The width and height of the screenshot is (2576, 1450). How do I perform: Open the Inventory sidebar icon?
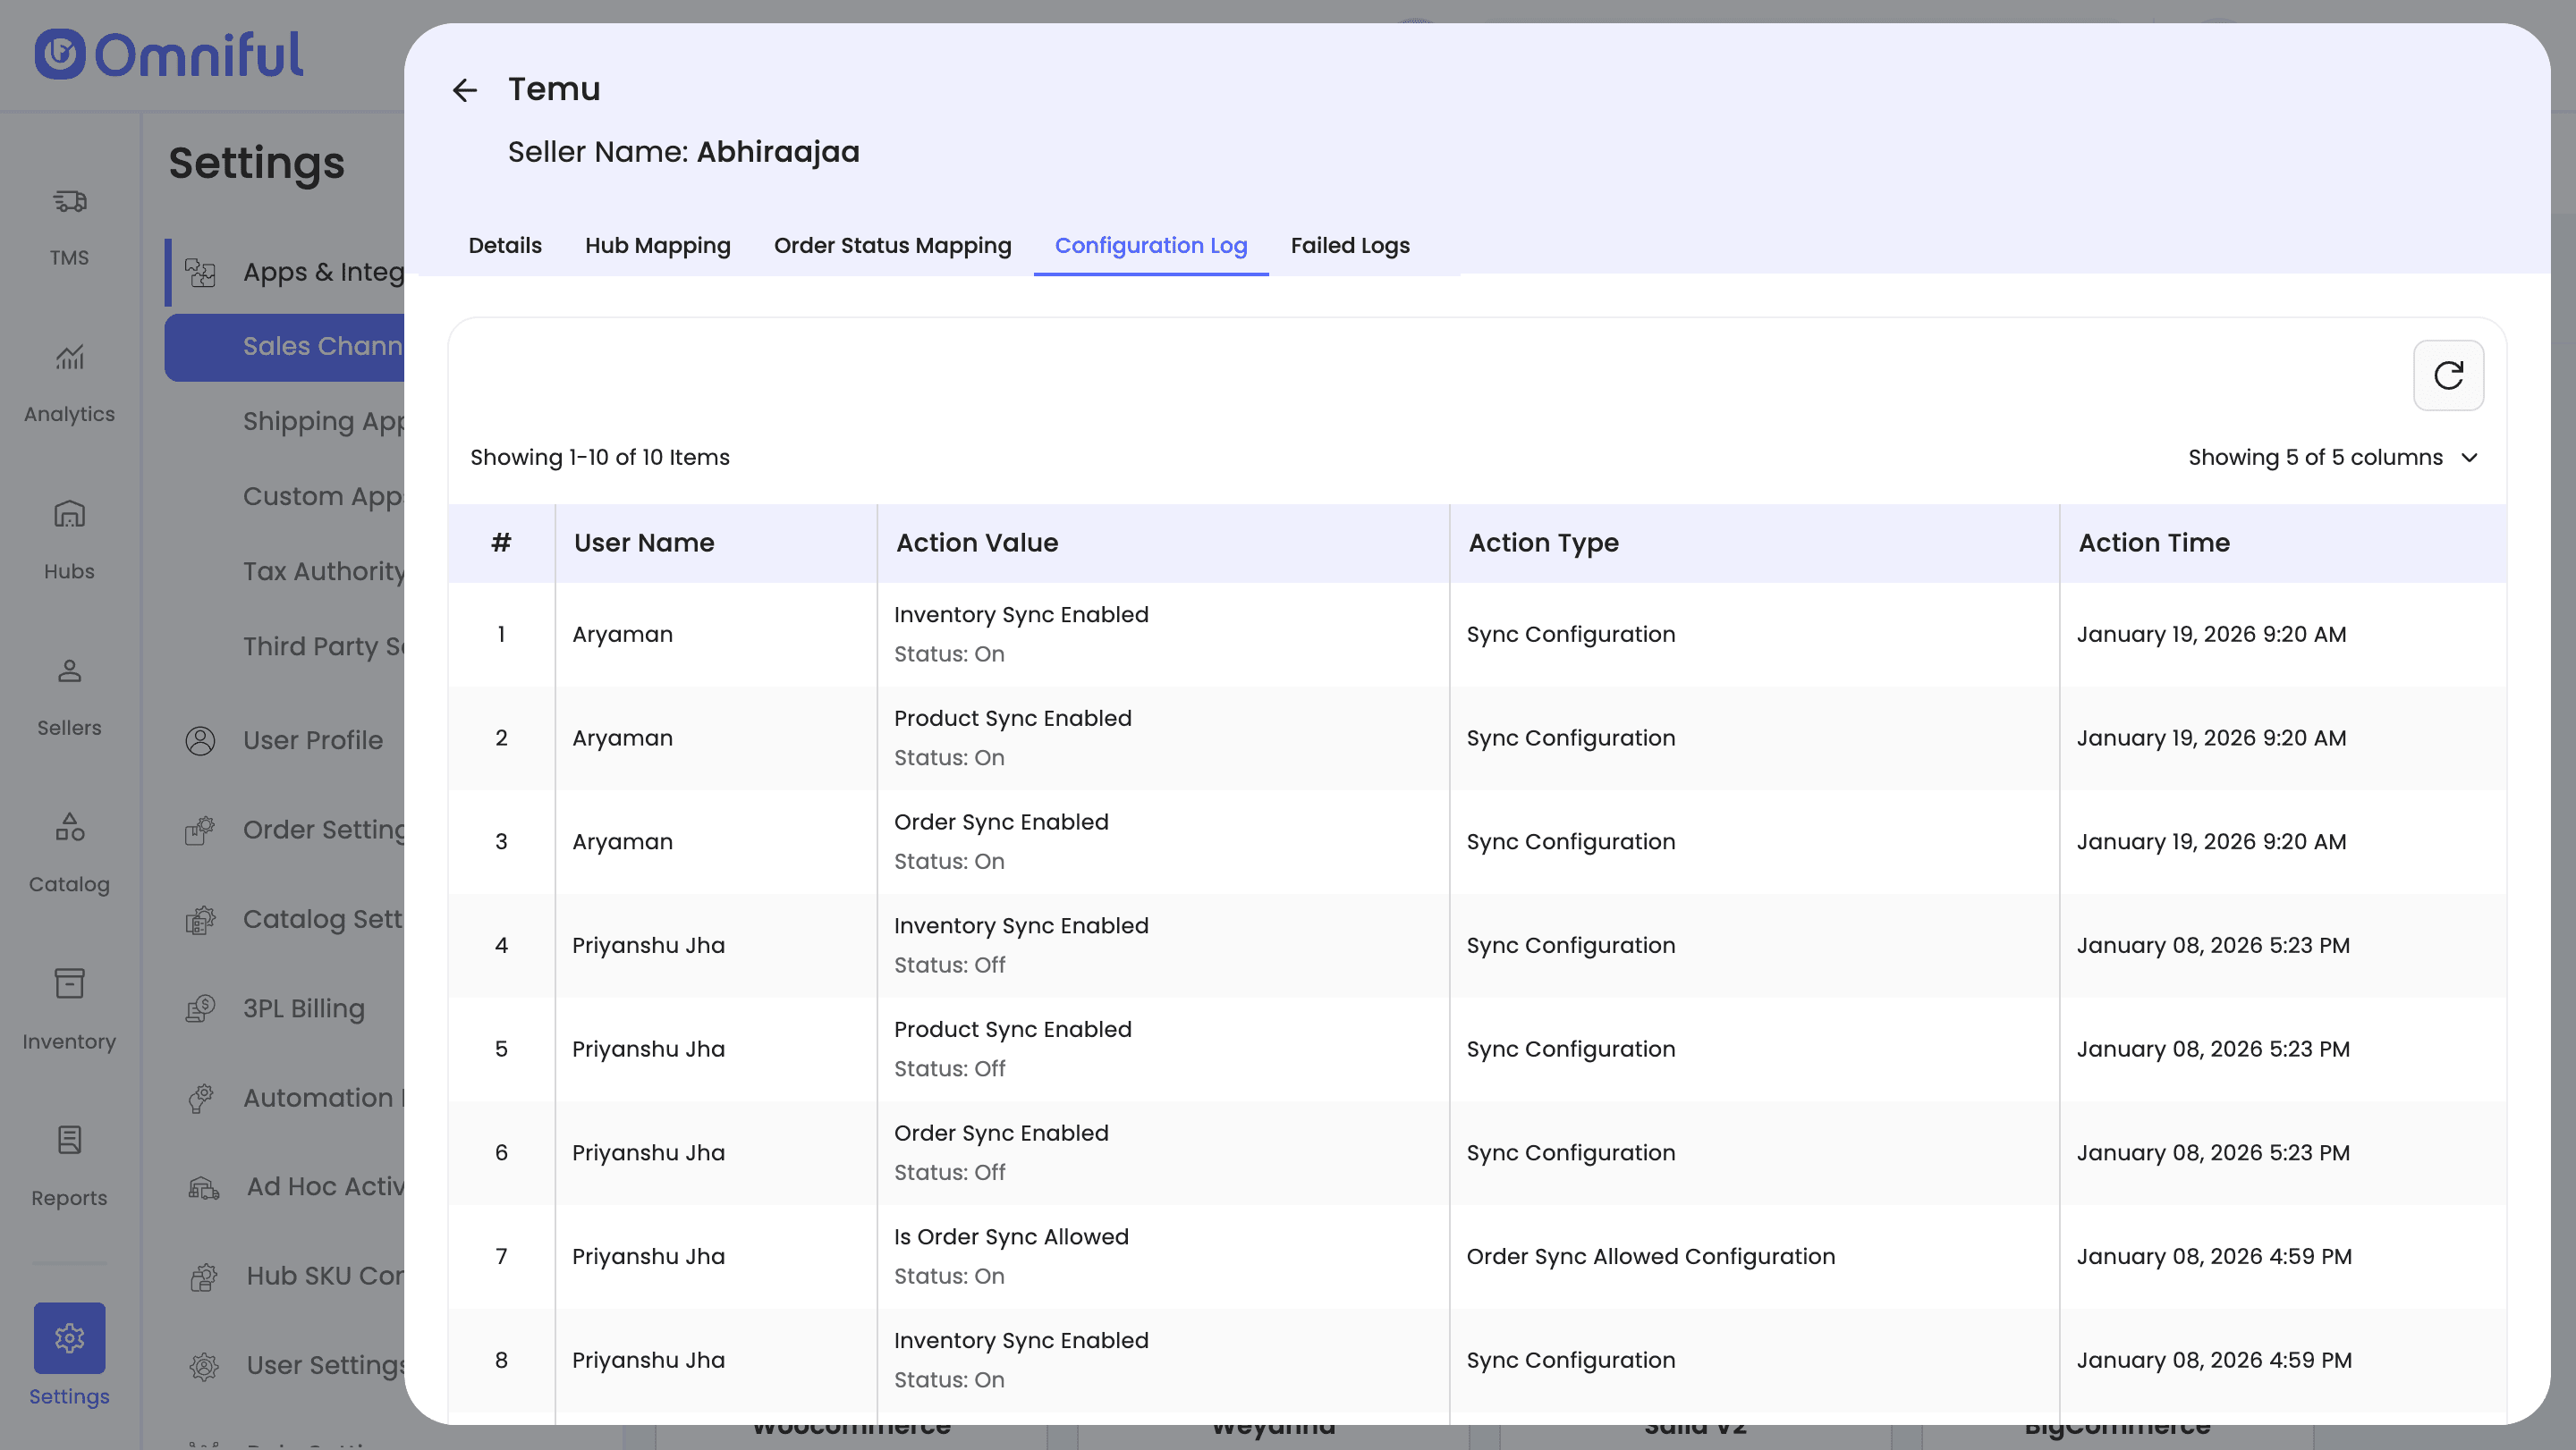pos(69,985)
